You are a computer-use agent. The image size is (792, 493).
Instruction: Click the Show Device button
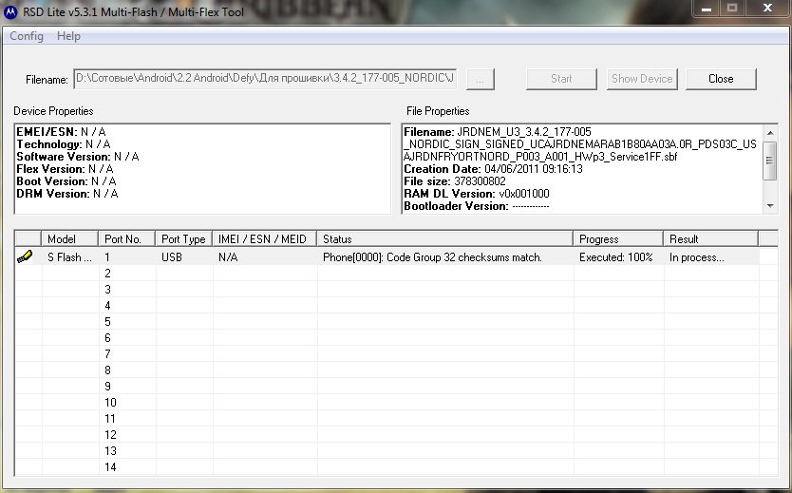pos(642,79)
